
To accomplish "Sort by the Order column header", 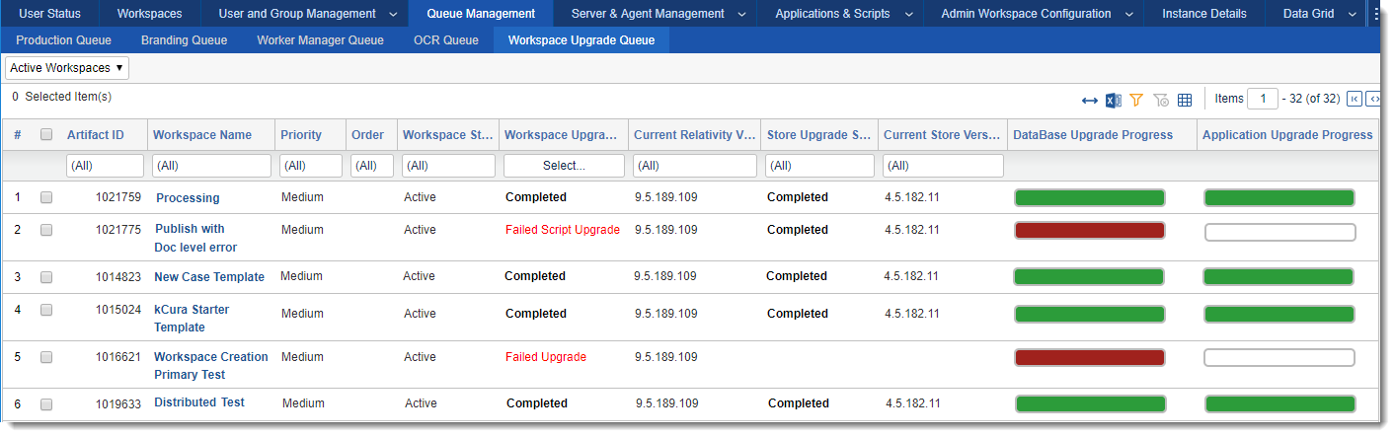I will click(367, 135).
